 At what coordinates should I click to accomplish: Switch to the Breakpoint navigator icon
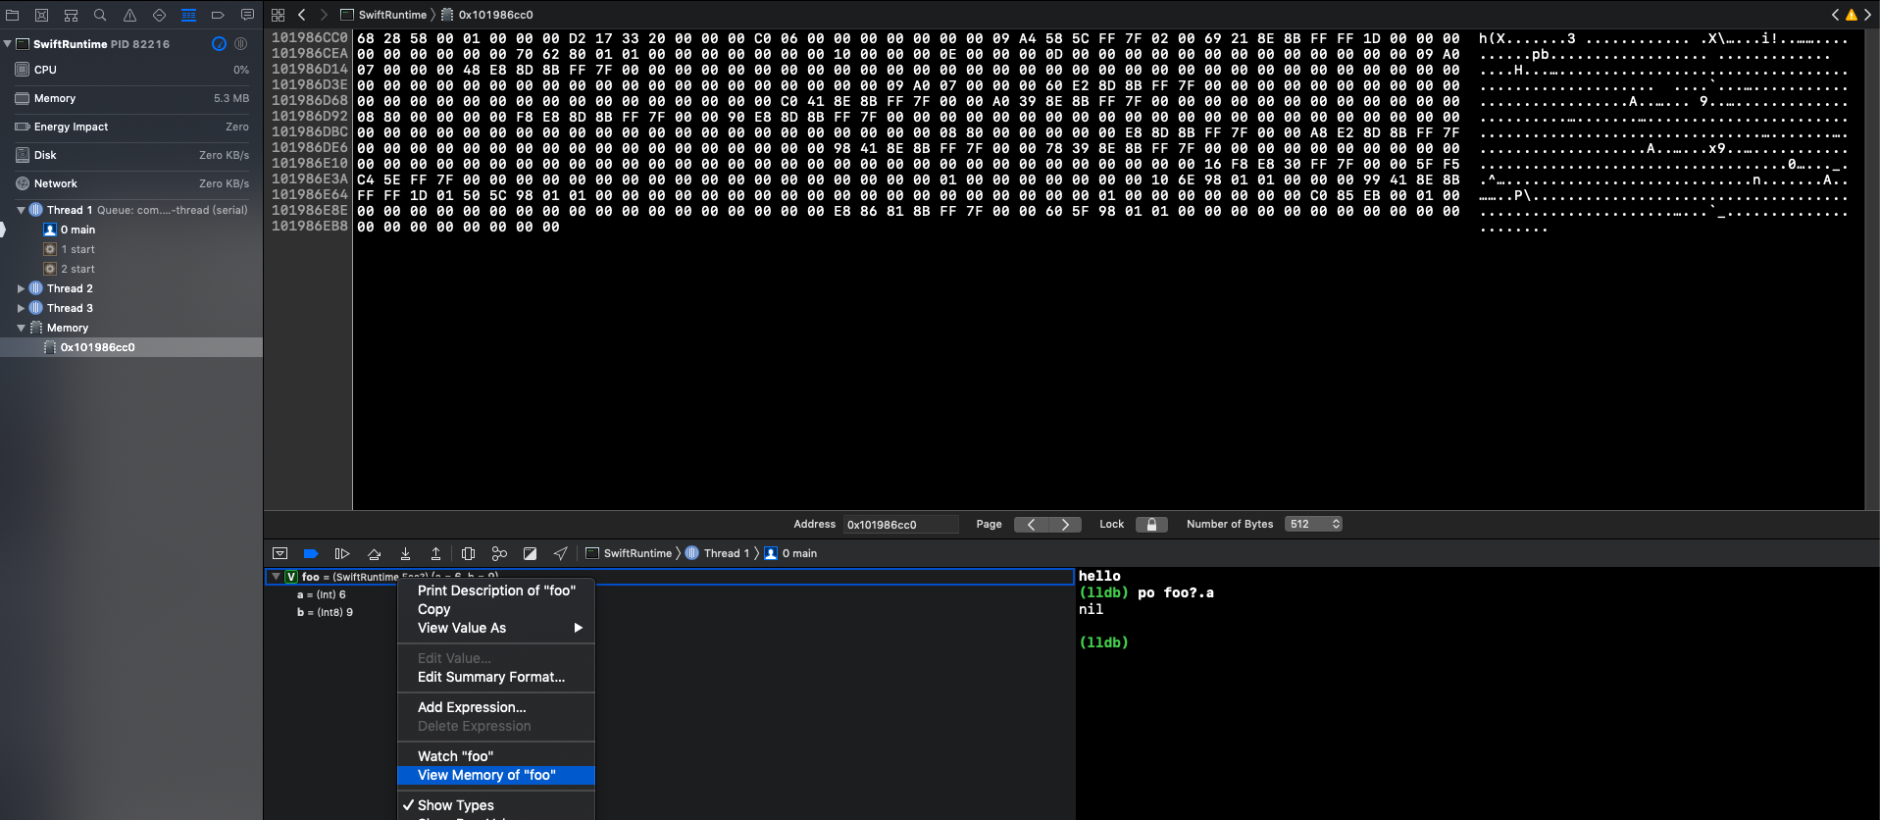pos(218,15)
